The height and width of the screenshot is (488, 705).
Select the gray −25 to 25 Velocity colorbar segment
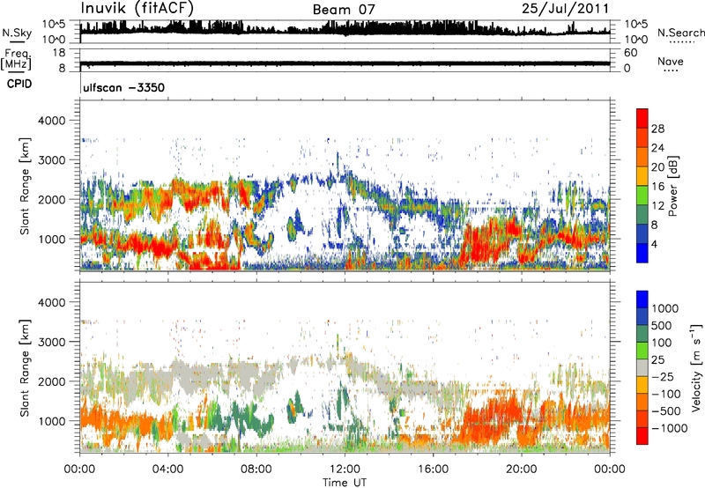pyautogui.click(x=642, y=367)
